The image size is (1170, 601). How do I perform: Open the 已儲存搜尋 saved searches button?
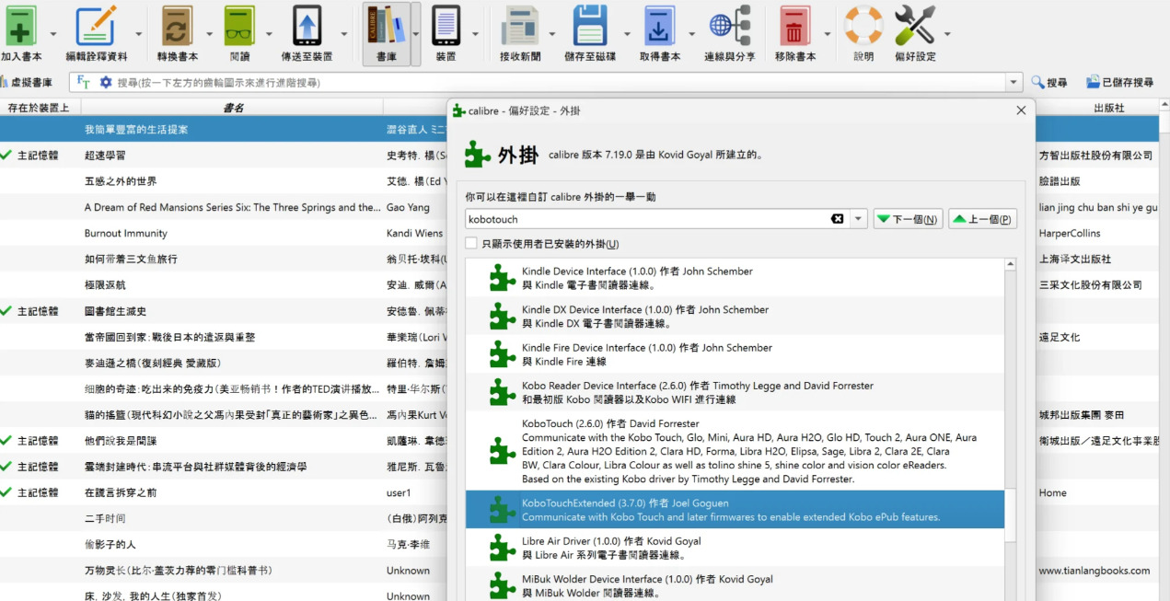[x=1119, y=82]
